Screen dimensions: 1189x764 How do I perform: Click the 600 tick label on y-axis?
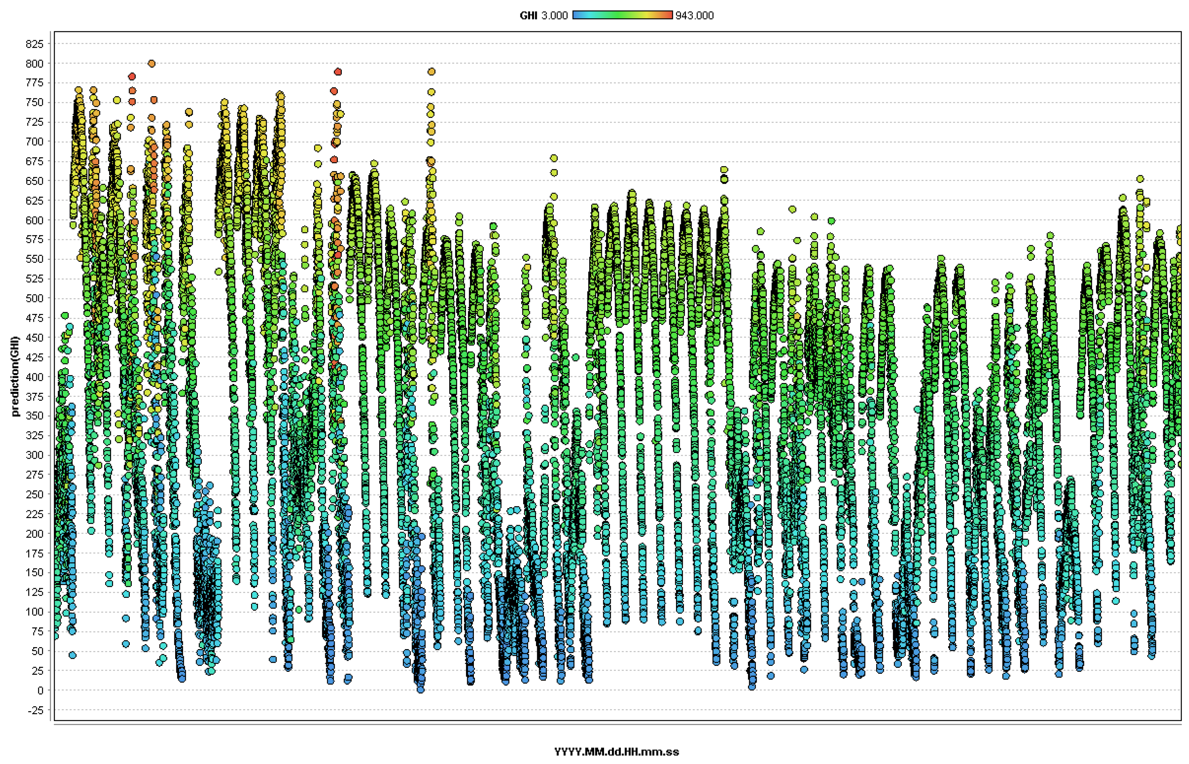[34, 220]
